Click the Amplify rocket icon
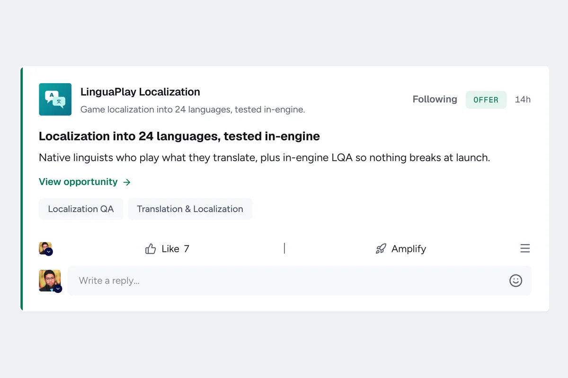 [x=381, y=249]
